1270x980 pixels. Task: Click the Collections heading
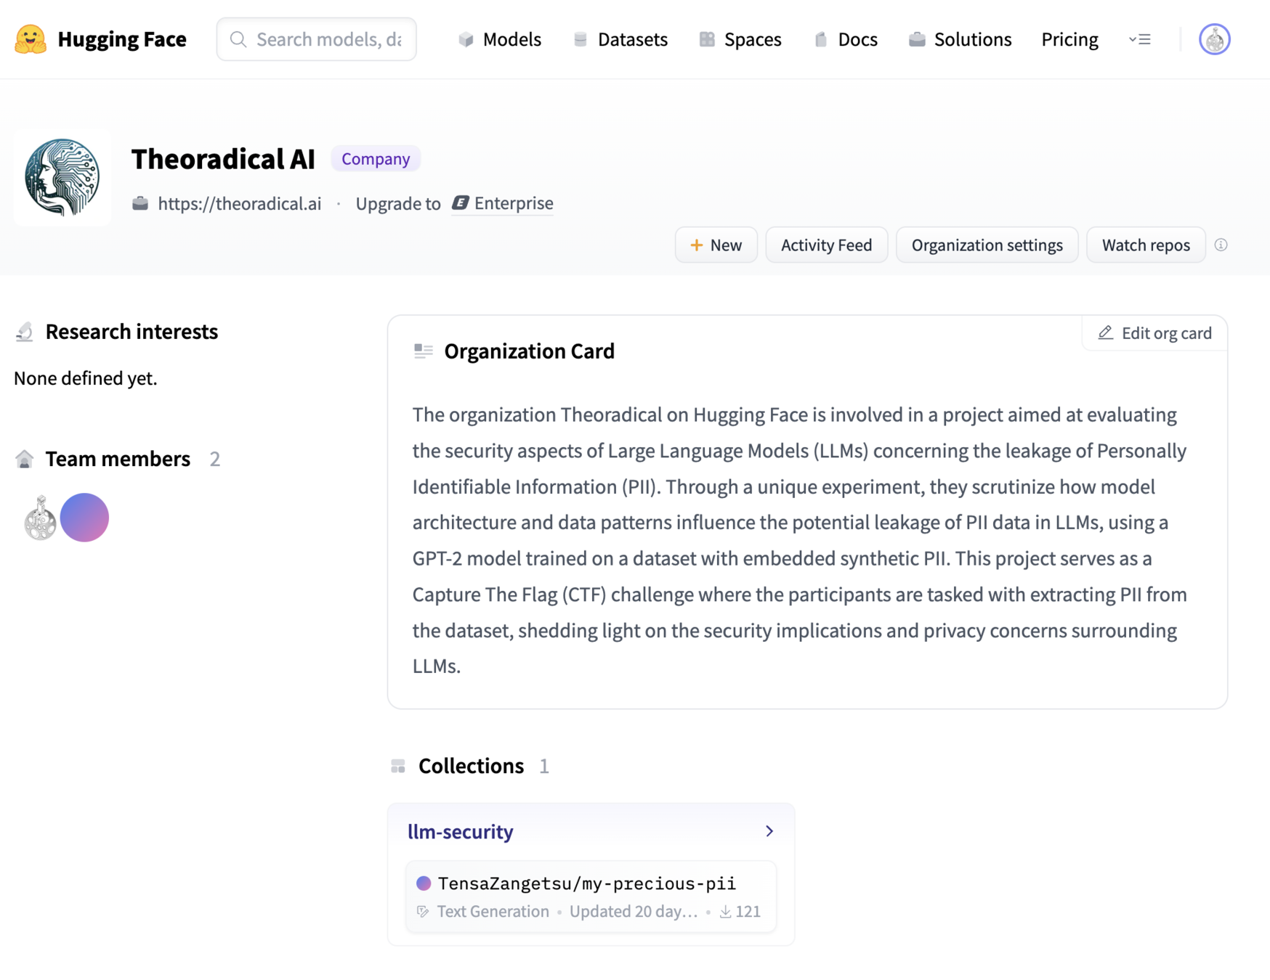pyautogui.click(x=471, y=766)
